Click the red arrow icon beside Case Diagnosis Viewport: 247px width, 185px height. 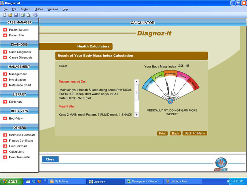pos(5,52)
